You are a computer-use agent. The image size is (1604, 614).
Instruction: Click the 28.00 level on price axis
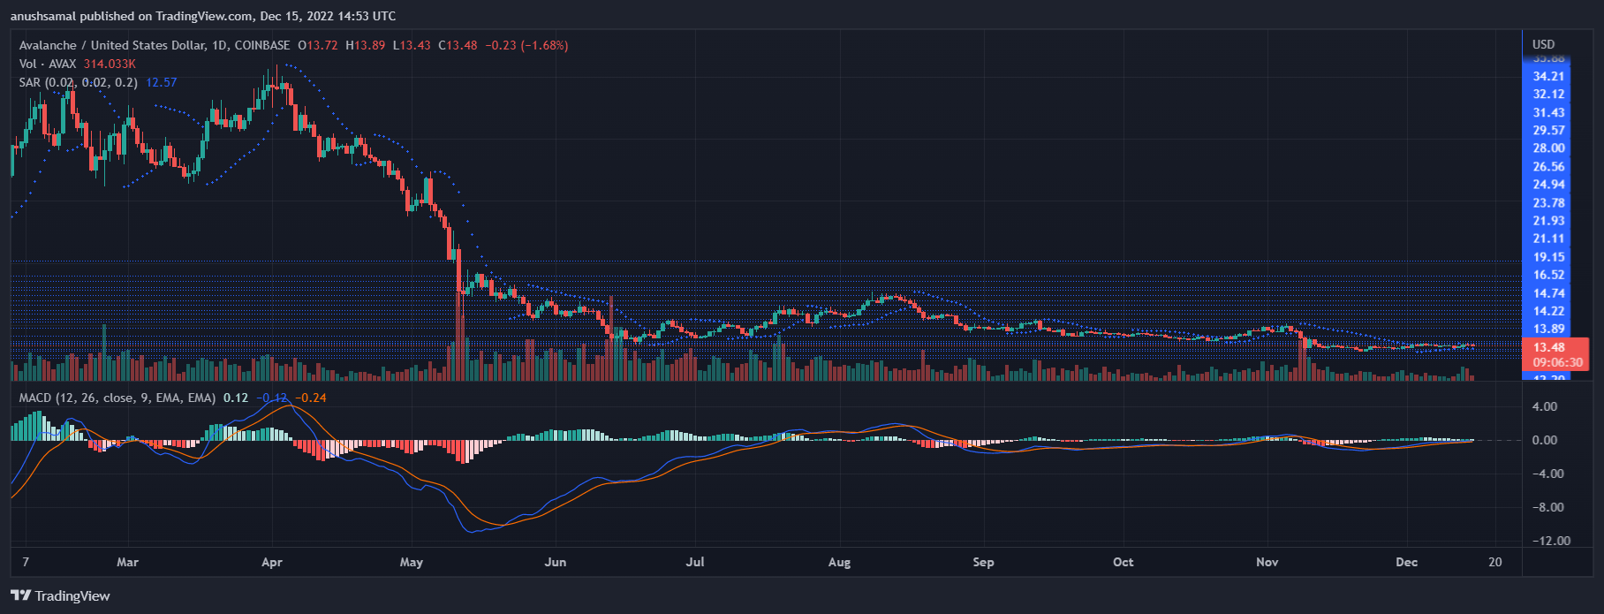[x=1548, y=148]
